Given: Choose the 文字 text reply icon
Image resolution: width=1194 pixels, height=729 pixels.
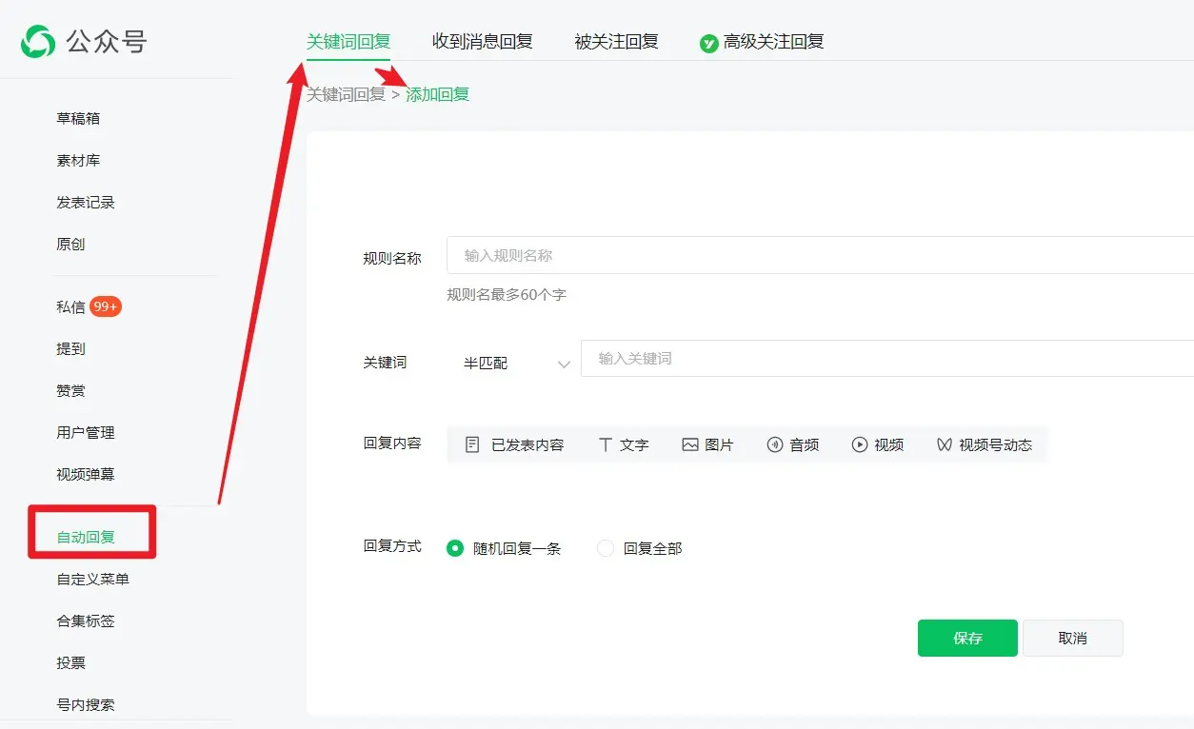Looking at the screenshot, I should point(605,444).
